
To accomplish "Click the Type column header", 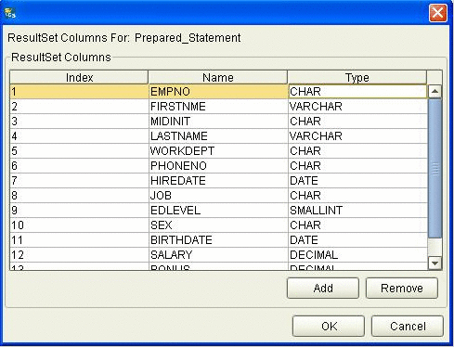I will point(357,77).
